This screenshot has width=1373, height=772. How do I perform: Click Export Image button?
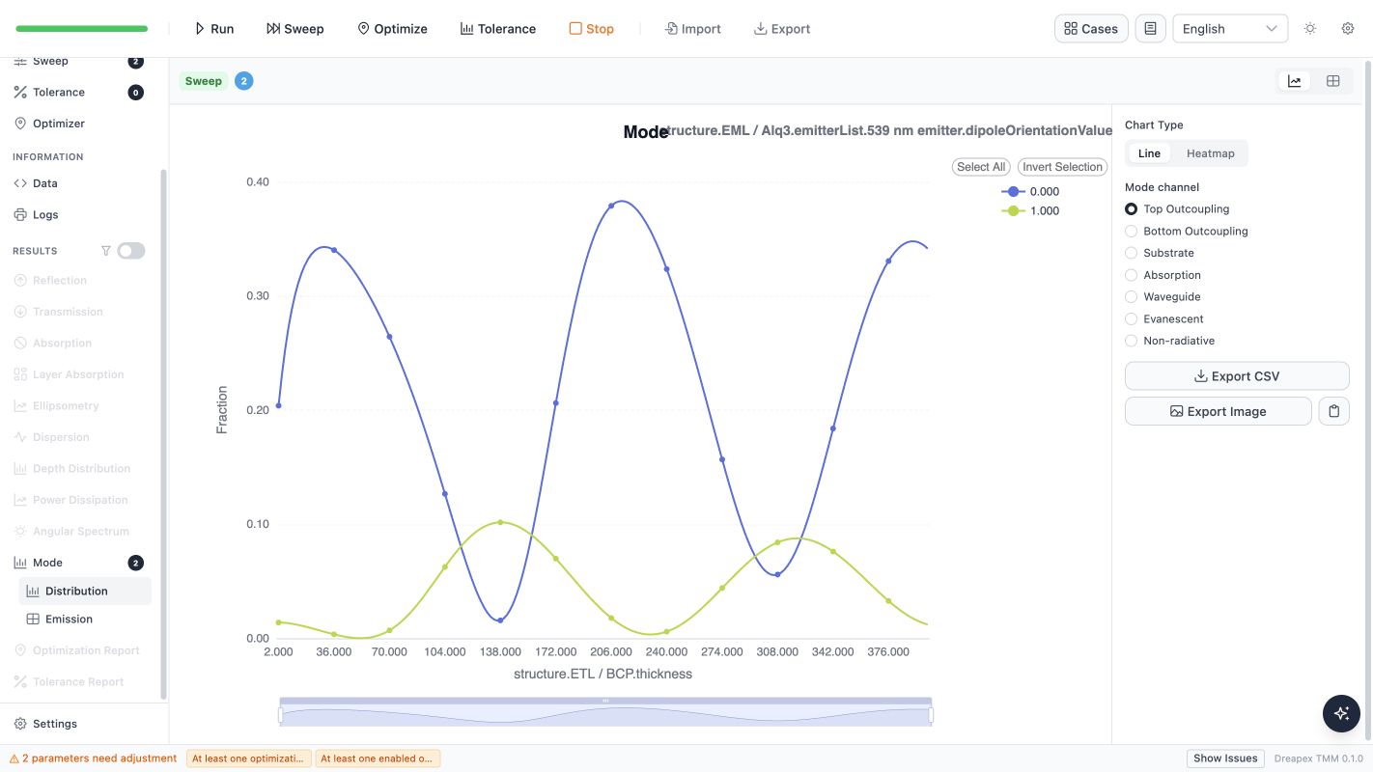1218,411
